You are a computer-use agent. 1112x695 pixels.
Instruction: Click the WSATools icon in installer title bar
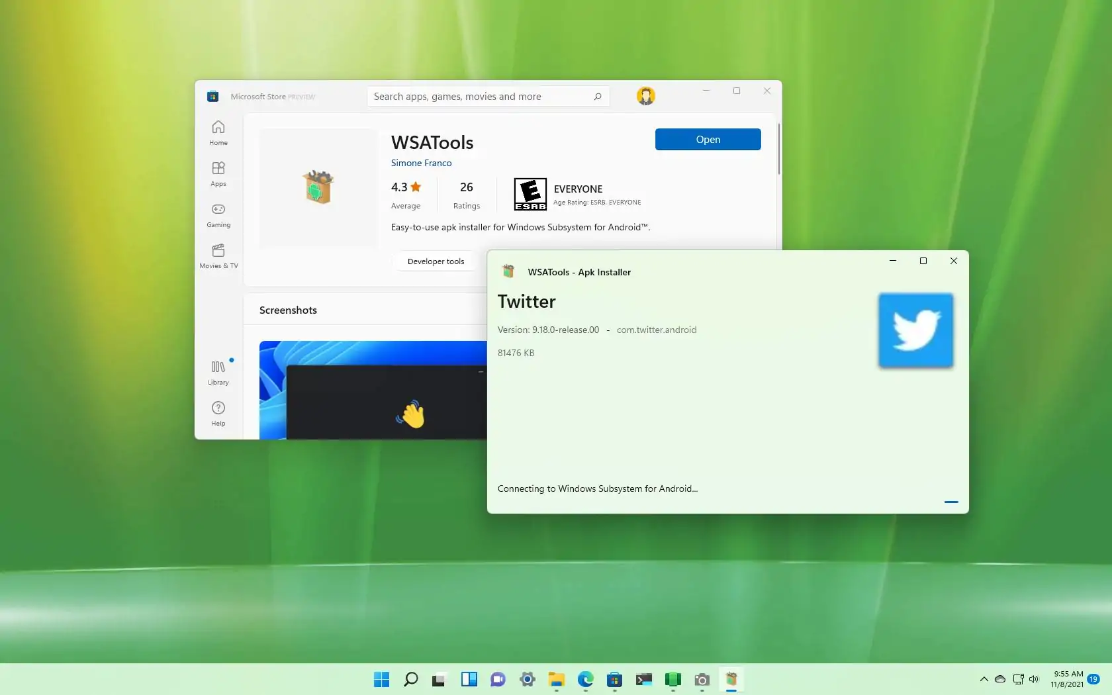tap(508, 271)
